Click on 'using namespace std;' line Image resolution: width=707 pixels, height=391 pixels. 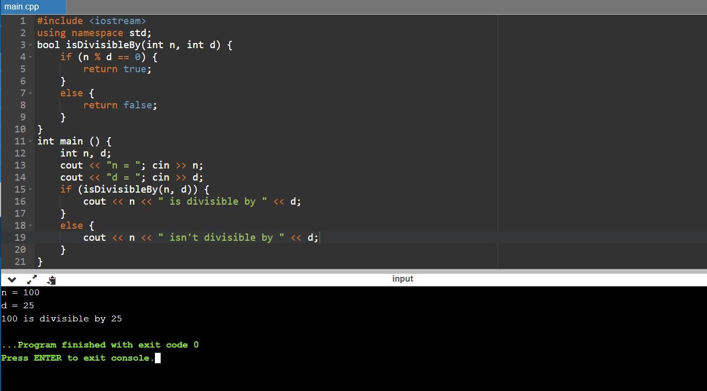pos(94,33)
